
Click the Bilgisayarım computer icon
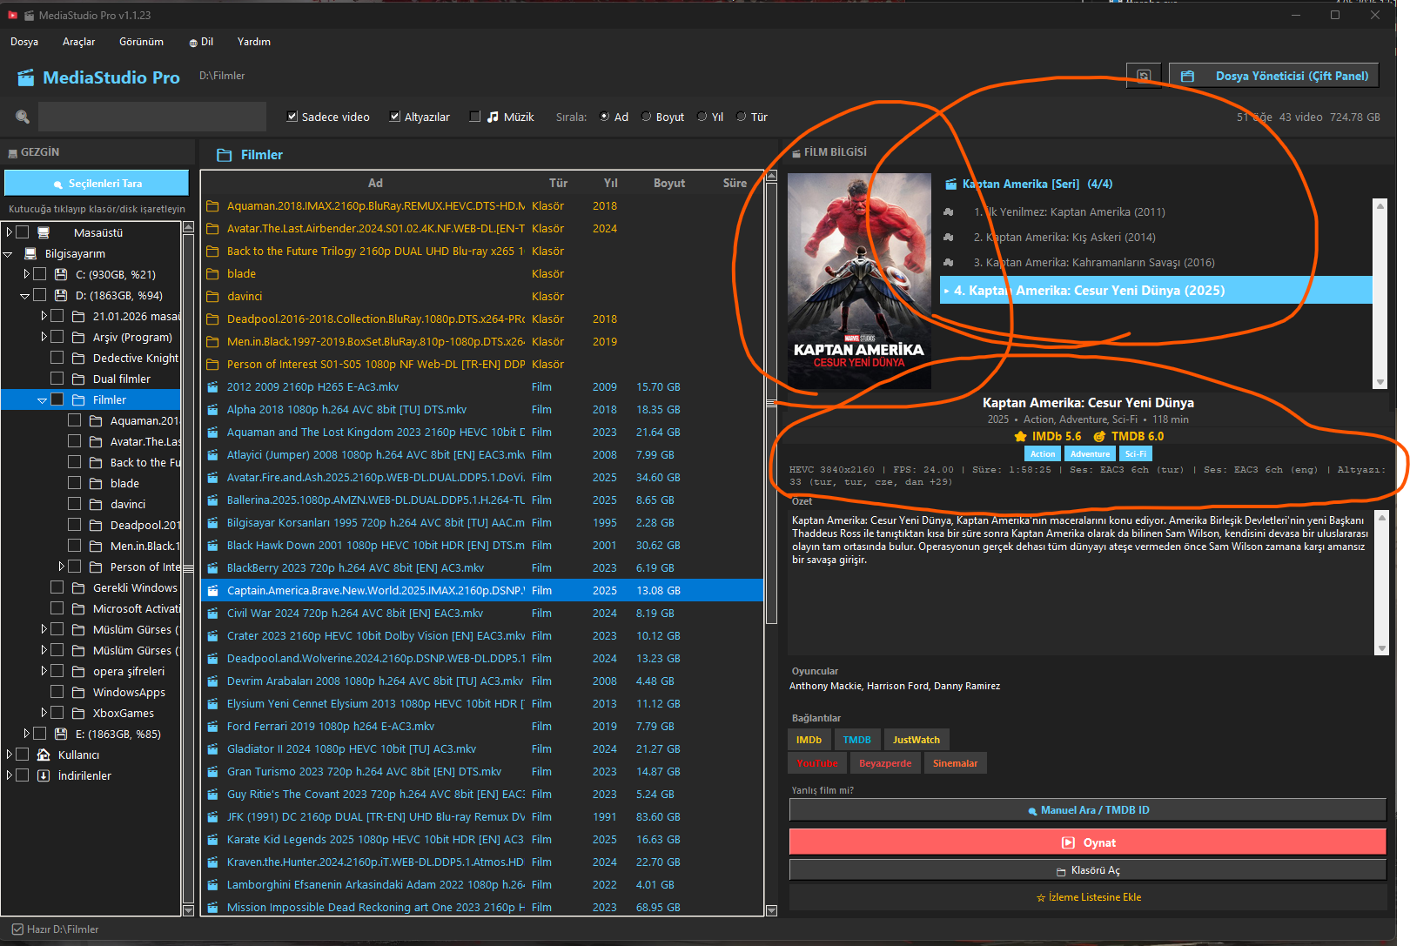pyautogui.click(x=30, y=253)
